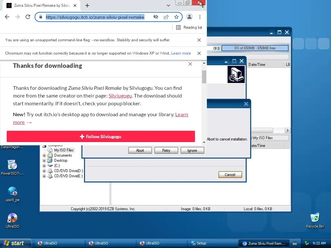Click the installer computer logo image
The width and height of the screenshot is (331, 248).
click(236, 75)
